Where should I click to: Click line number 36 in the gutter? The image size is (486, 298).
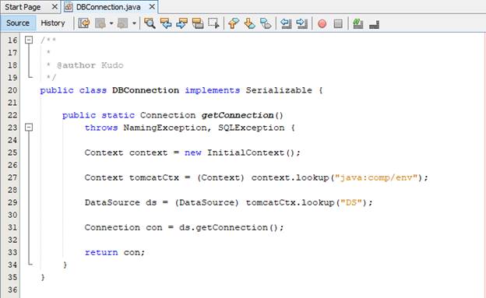click(12, 289)
